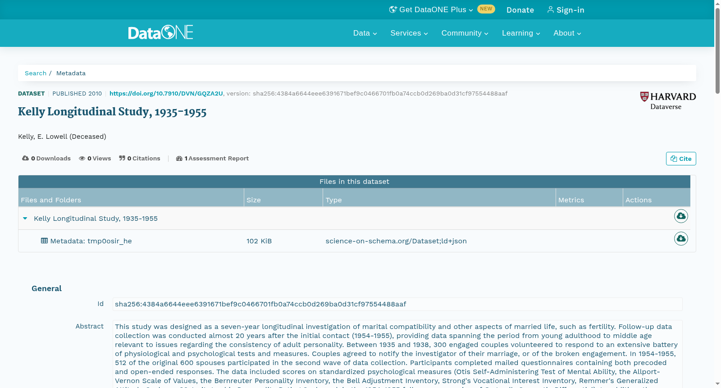Click the science-on-schema.org type cell
This screenshot has width=721, height=388.
[396, 241]
